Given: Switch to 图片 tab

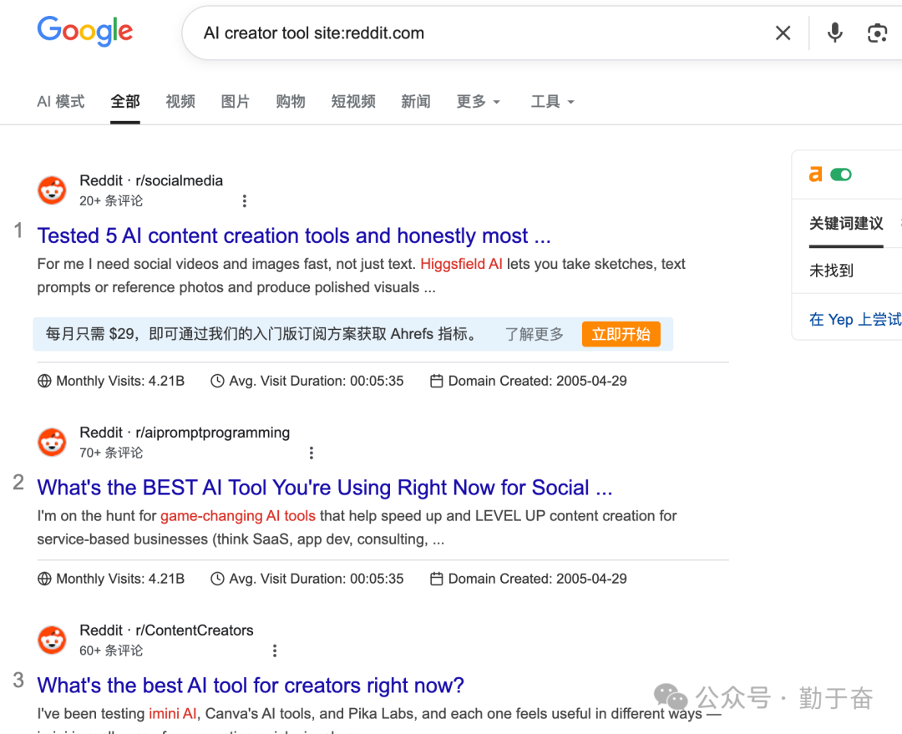Looking at the screenshot, I should tap(236, 102).
